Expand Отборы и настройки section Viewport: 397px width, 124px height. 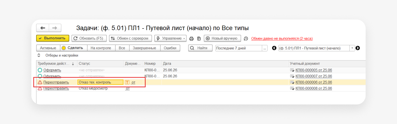click(58, 55)
